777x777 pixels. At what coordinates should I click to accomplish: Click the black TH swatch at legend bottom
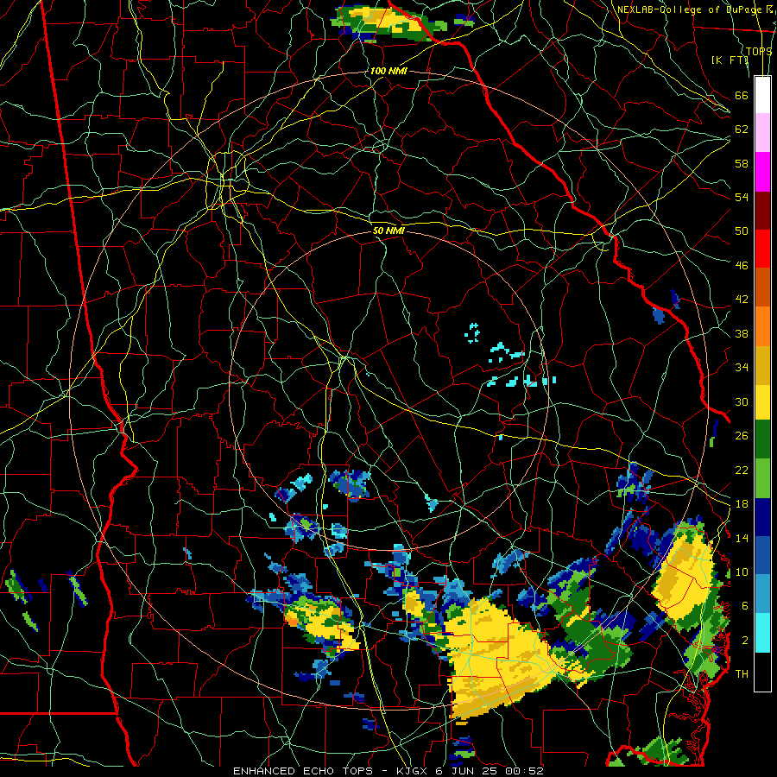click(x=762, y=672)
